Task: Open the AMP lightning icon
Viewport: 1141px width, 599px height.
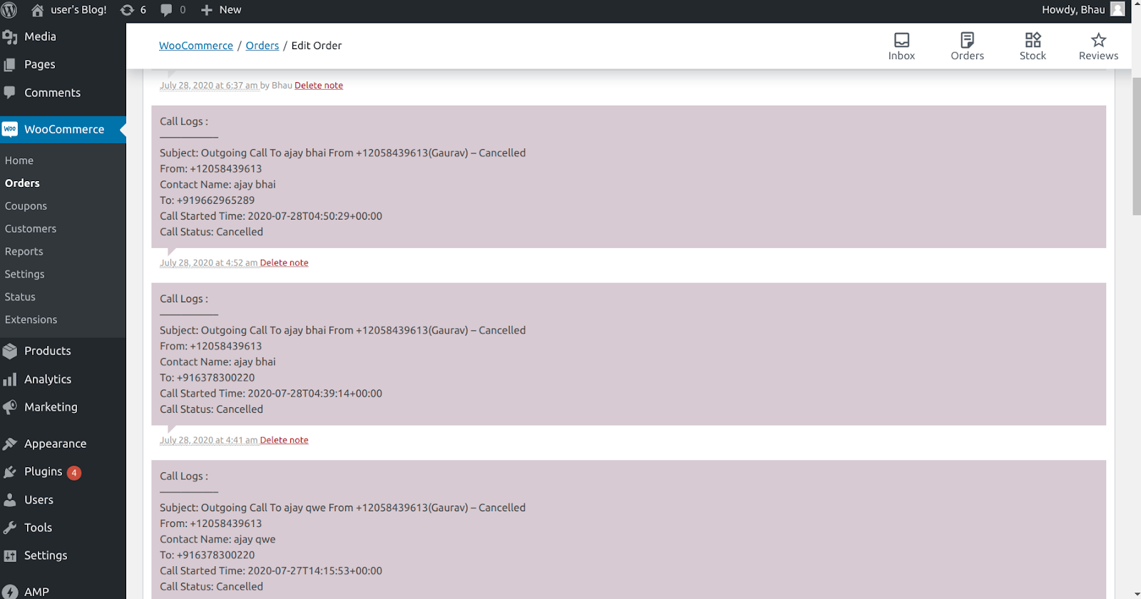Action: 10,591
